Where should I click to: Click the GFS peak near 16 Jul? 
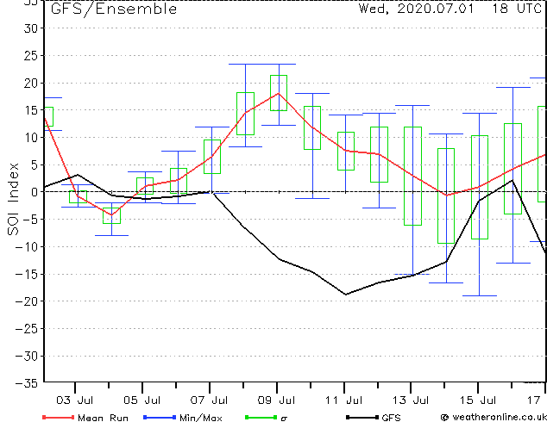pos(512,180)
